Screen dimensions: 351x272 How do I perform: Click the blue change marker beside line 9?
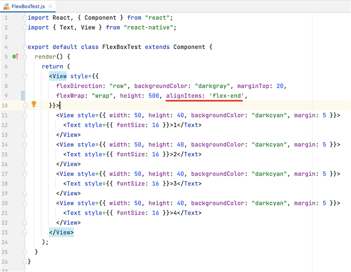click(23, 96)
